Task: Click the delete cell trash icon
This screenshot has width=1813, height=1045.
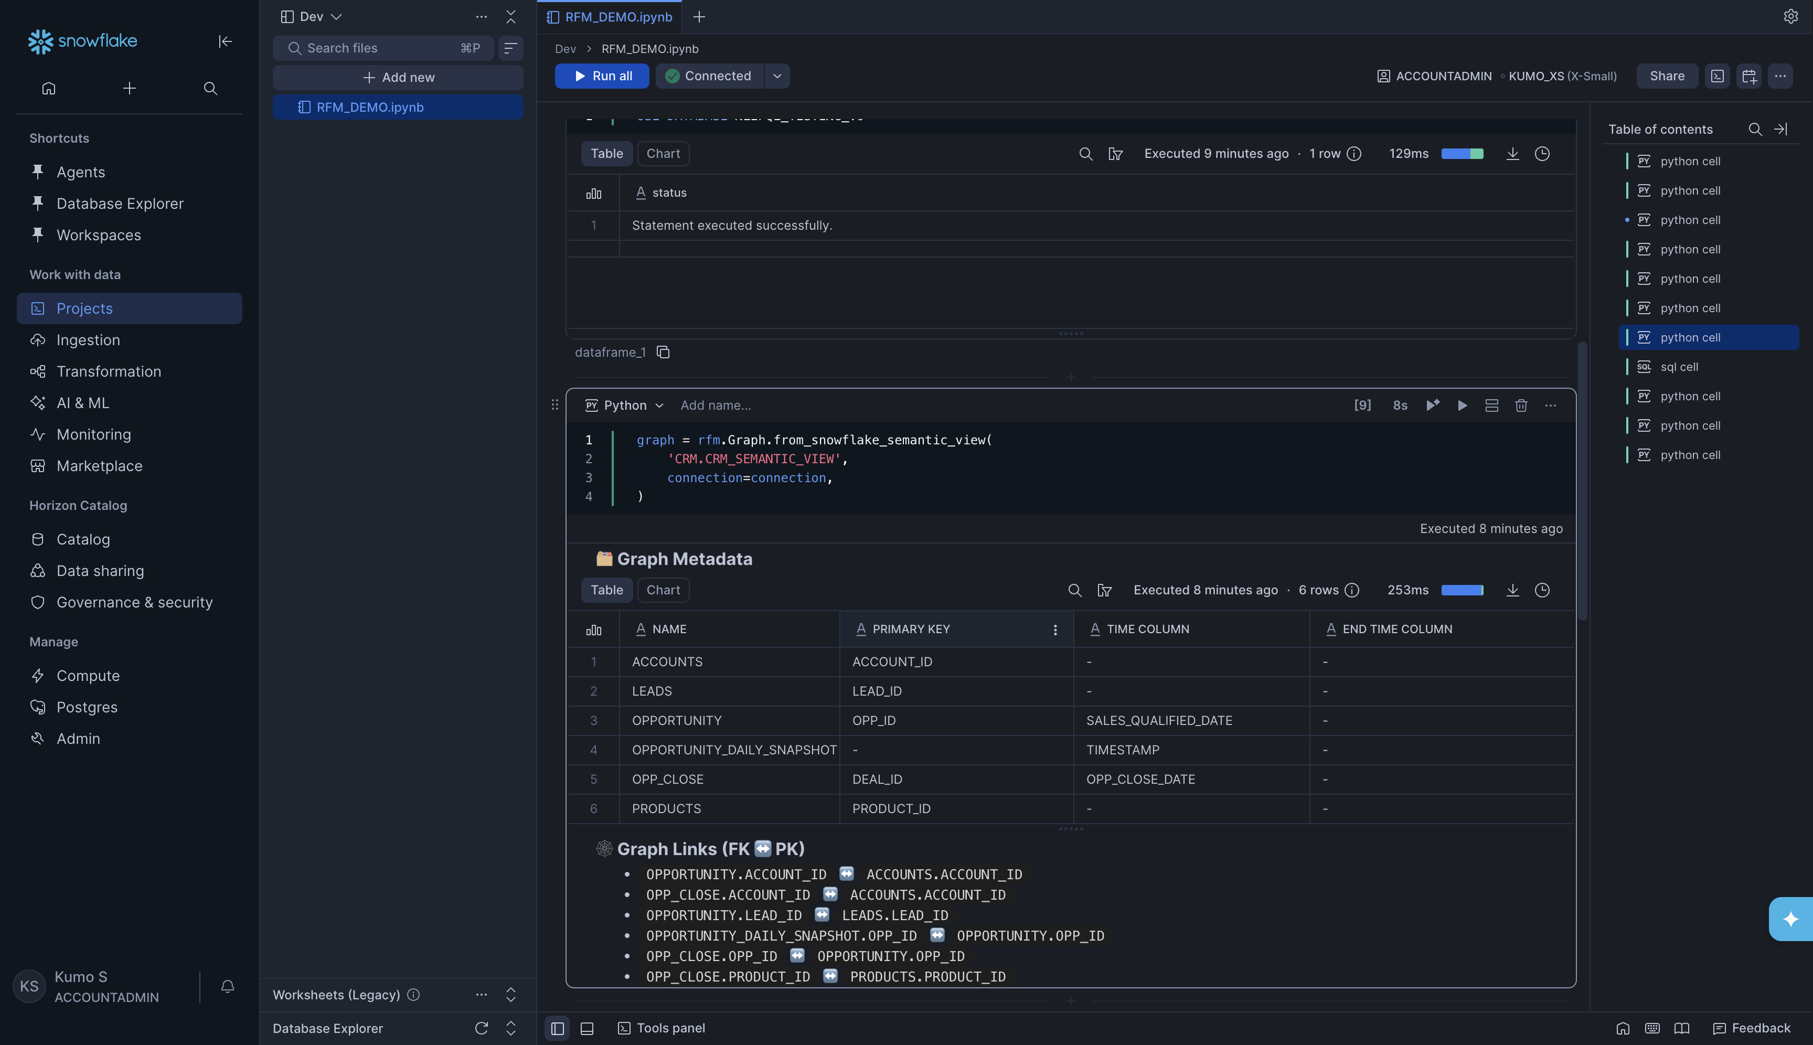Action: point(1521,406)
